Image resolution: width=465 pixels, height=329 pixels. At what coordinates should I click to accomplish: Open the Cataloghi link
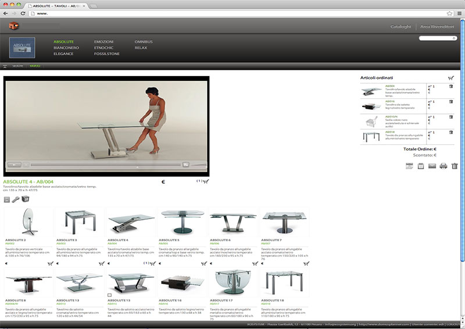click(x=400, y=27)
